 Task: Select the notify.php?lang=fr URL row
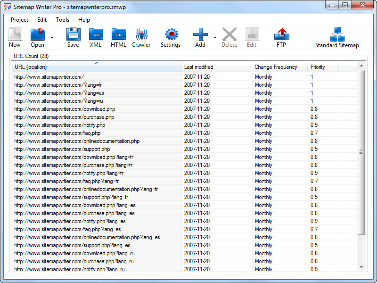pyautogui.click(x=184, y=173)
